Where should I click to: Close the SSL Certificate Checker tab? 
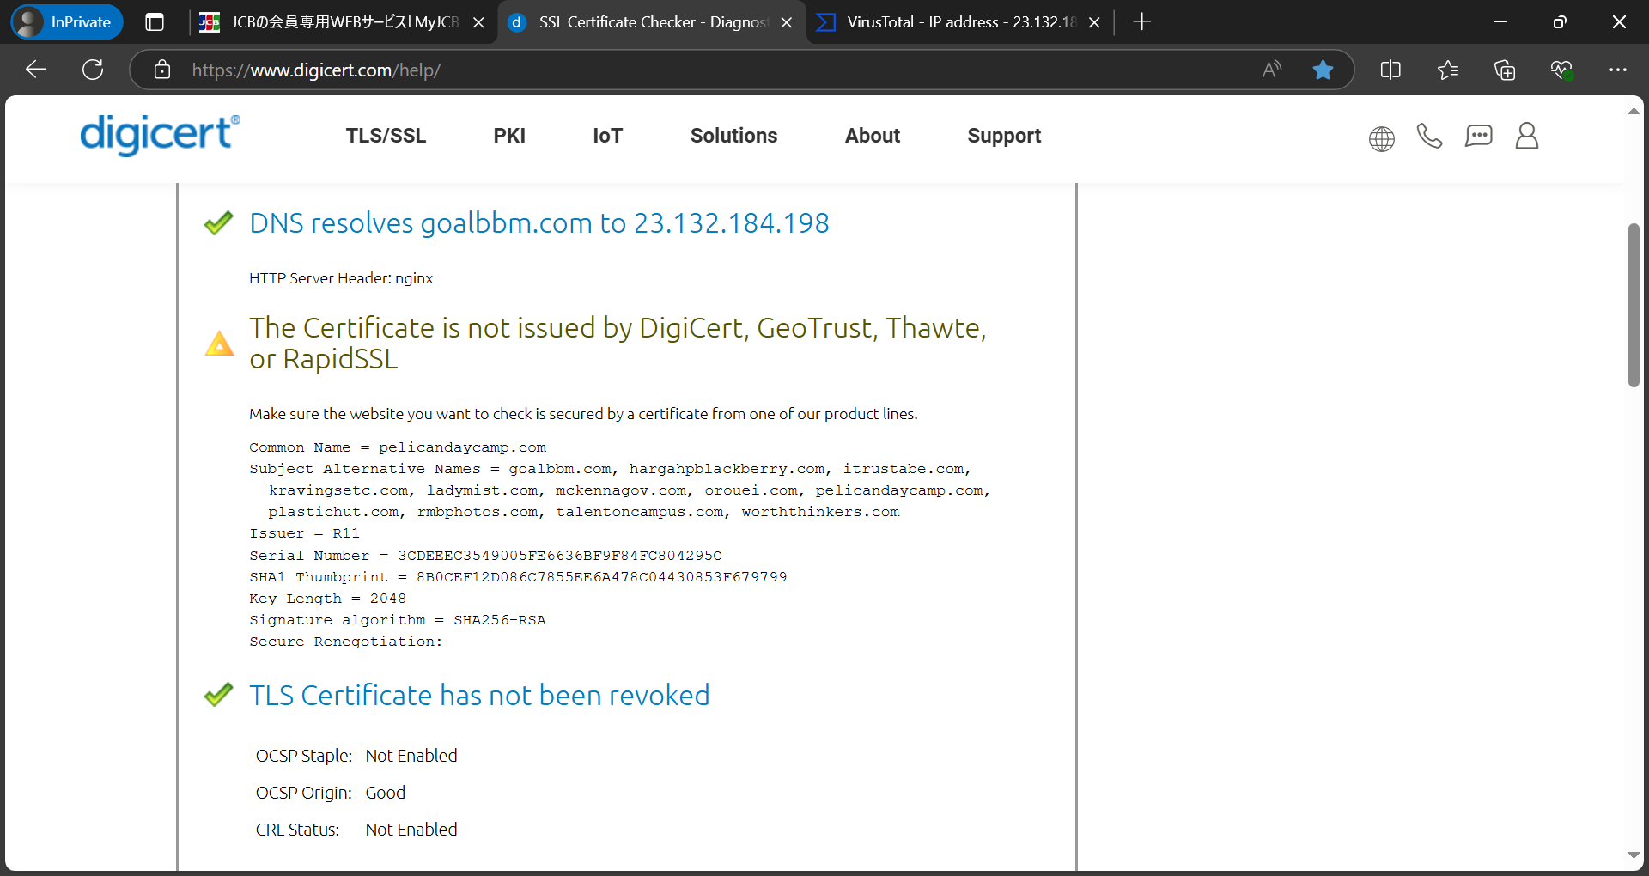click(786, 22)
